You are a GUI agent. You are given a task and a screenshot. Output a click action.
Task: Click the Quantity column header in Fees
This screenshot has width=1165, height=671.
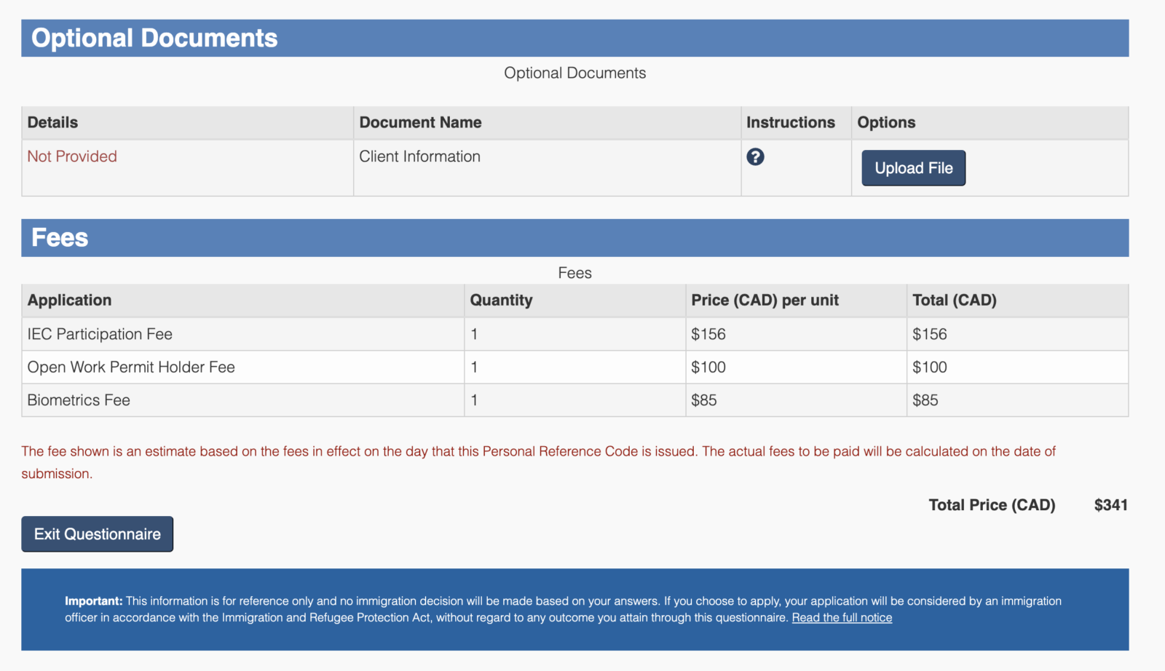(501, 301)
